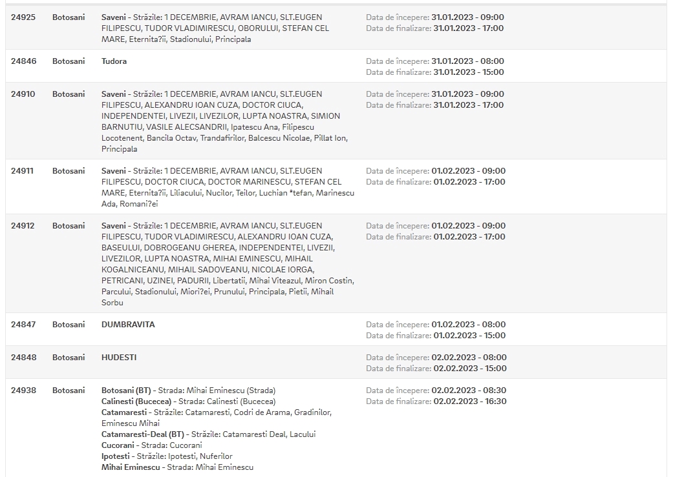The image size is (673, 477).
Task: Click Calinesti (Bucecea) locality name
Action: (136, 401)
